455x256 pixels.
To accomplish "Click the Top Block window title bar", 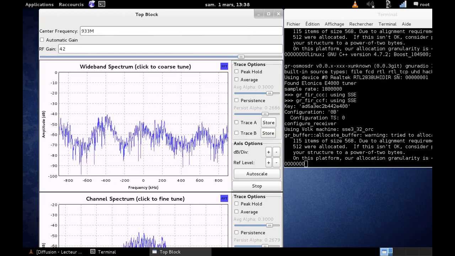I will (x=146, y=14).
